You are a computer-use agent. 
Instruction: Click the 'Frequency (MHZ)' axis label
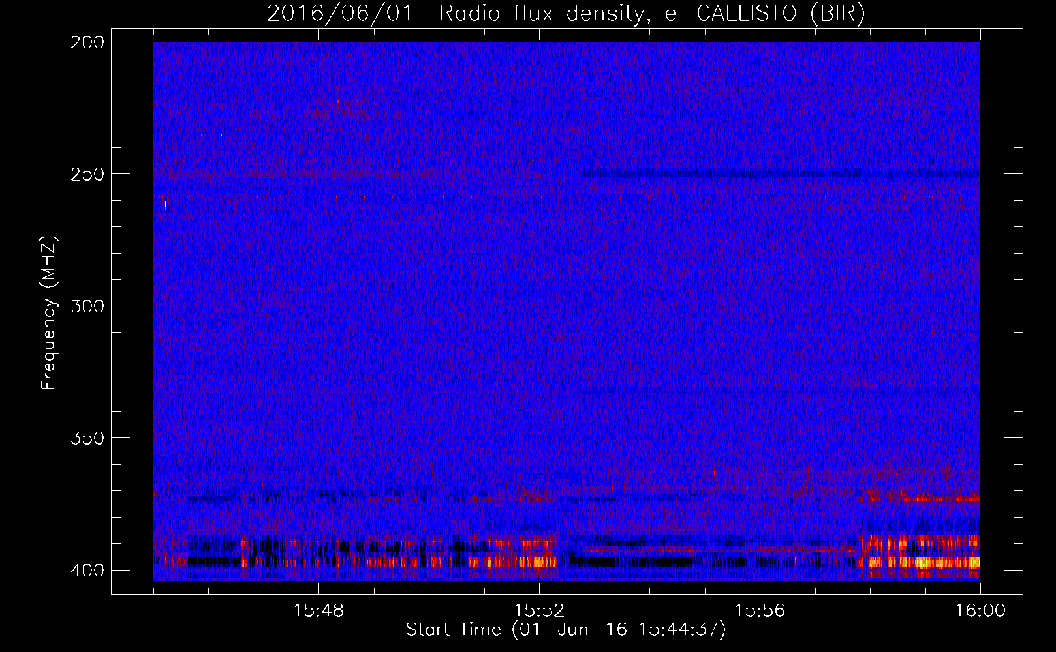[49, 313]
